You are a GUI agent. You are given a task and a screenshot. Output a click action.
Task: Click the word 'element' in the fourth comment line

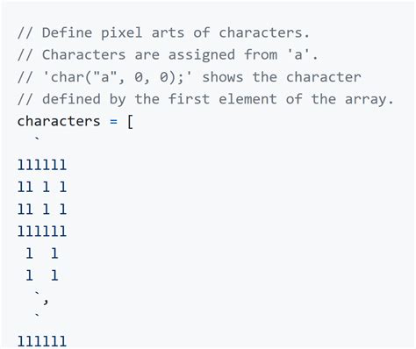247,99
